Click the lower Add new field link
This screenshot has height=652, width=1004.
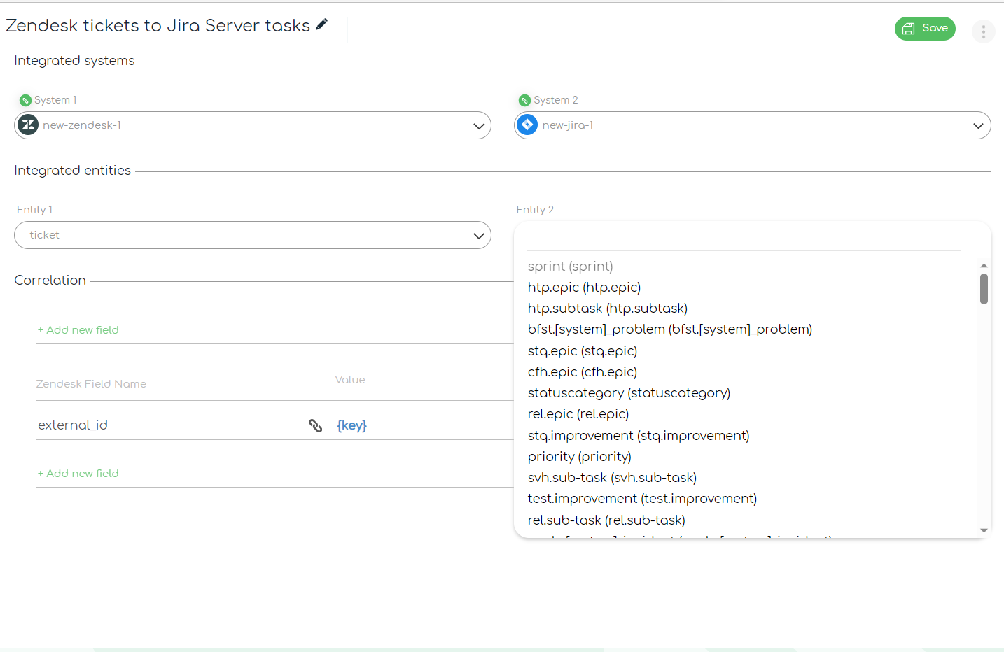78,474
